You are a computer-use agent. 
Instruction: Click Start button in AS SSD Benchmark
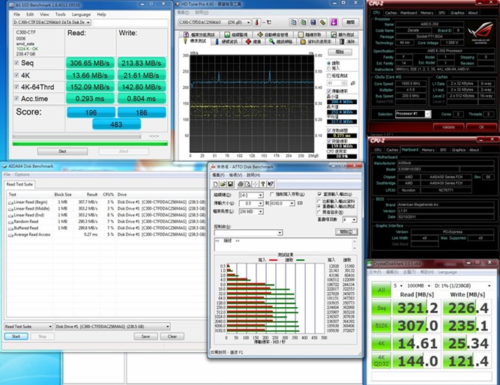[62, 151]
